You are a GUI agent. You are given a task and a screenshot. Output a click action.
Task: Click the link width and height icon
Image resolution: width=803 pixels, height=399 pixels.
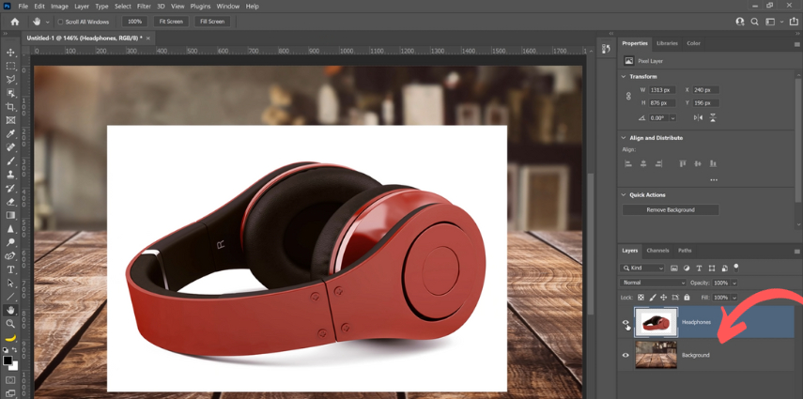pyautogui.click(x=628, y=97)
